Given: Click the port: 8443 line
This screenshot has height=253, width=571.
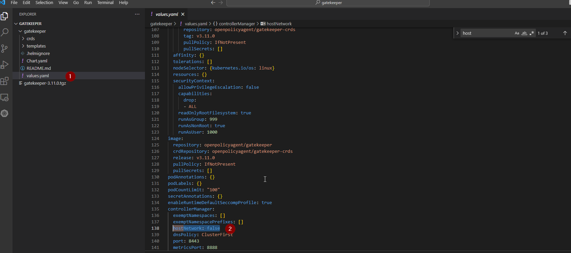Looking at the screenshot, I should [186, 241].
